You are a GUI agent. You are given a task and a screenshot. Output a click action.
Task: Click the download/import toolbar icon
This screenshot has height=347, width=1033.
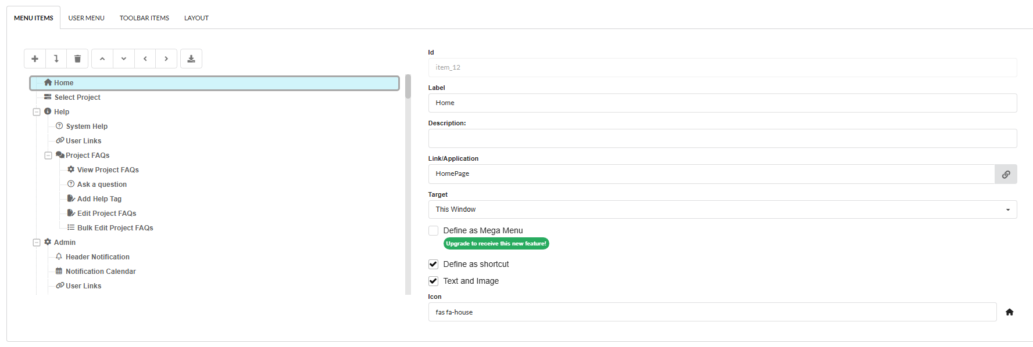[x=191, y=59]
